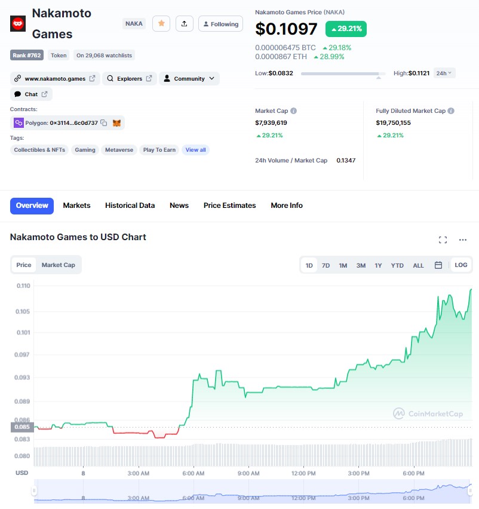The width and height of the screenshot is (479, 509).
Task: Open the More Info tab
Action: (287, 206)
